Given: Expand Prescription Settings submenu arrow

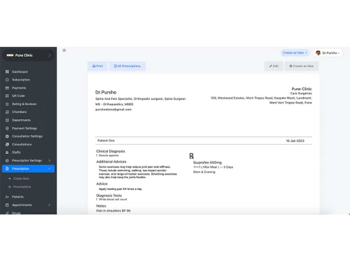Looking at the screenshot, I should [49, 161].
